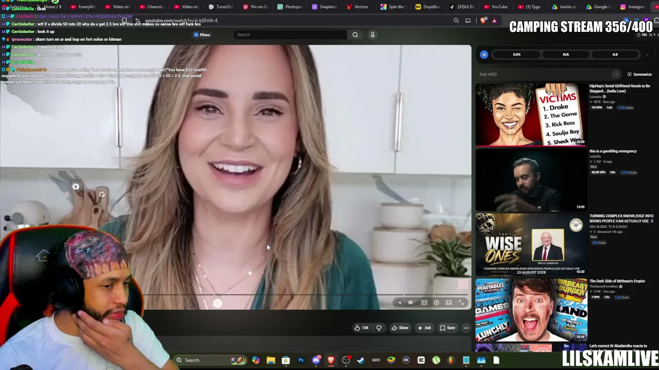Pause the video from the player controls
This screenshot has width=659, height=370.
[x=410, y=303]
